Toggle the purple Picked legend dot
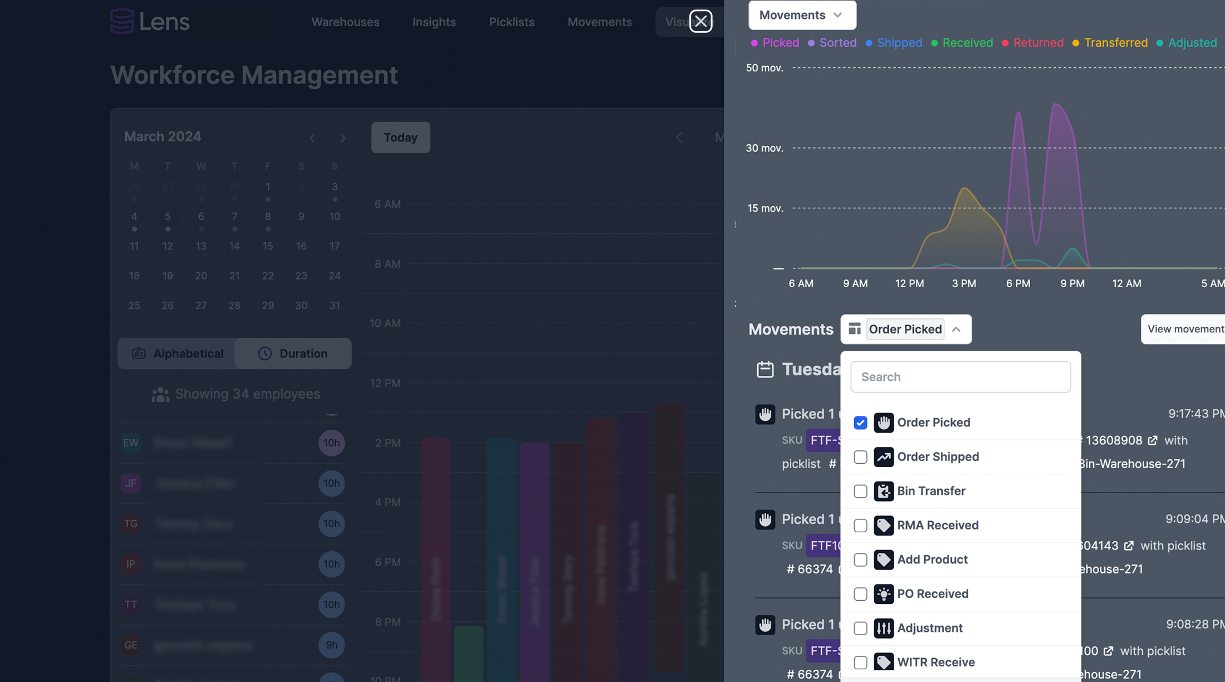This screenshot has height=682, width=1225. pos(754,42)
